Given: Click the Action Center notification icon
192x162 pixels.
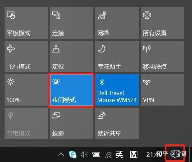Looking at the screenshot, I should pos(175,155).
